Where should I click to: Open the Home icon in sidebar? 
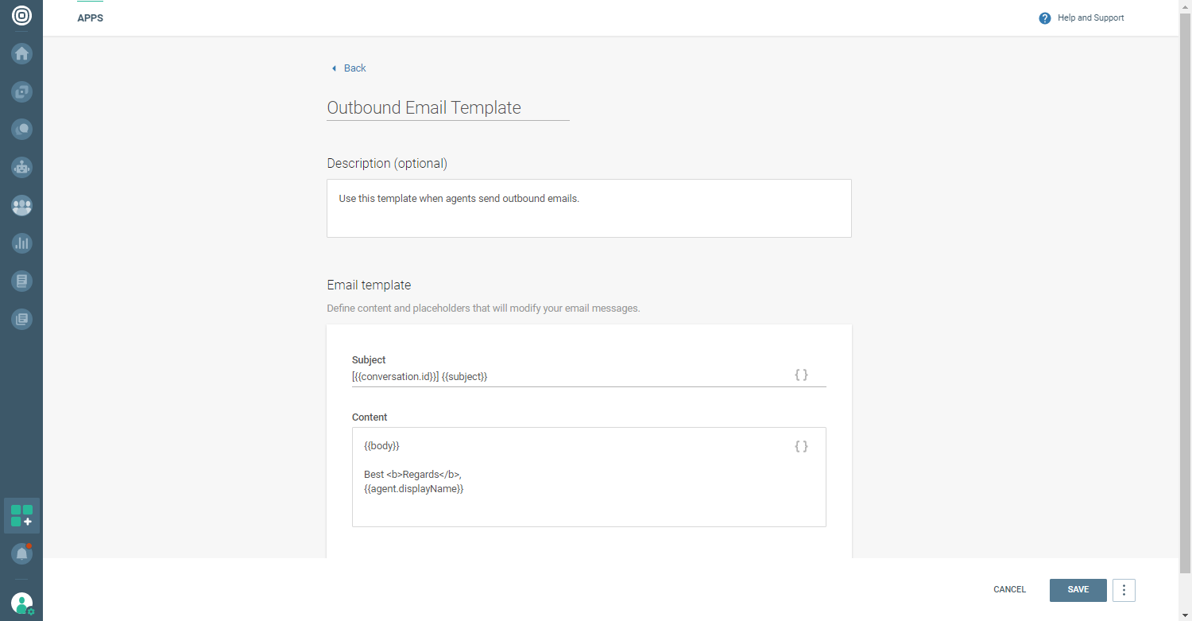[21, 53]
